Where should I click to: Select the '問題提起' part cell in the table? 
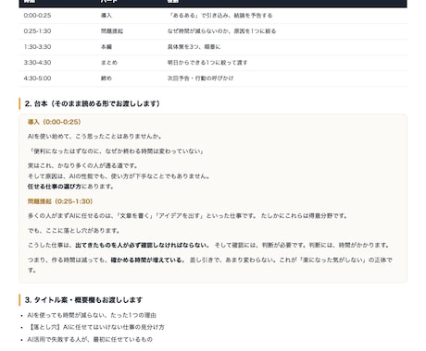point(112,31)
